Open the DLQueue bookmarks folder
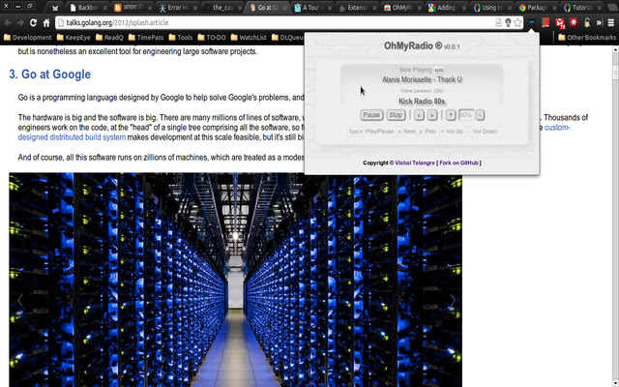 tap(287, 38)
